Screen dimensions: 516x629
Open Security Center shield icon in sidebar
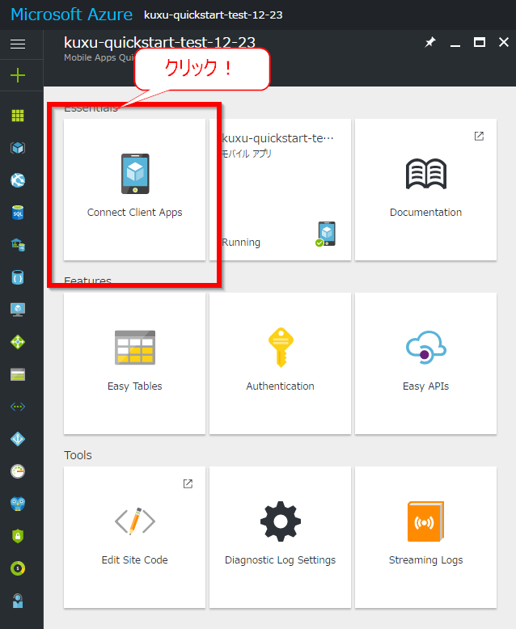(18, 536)
